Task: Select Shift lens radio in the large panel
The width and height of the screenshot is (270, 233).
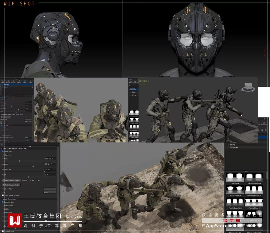Action: (2, 209)
